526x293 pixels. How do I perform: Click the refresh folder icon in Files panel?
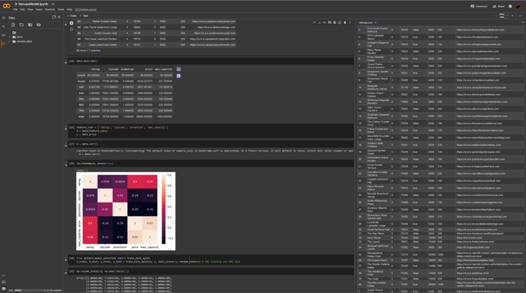[22, 25]
